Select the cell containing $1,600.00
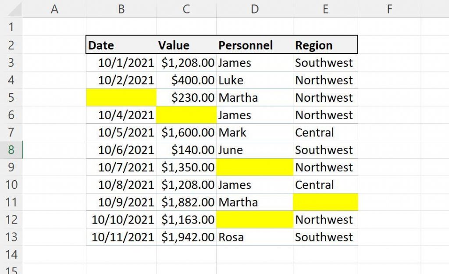The width and height of the screenshot is (449, 274). (186, 132)
